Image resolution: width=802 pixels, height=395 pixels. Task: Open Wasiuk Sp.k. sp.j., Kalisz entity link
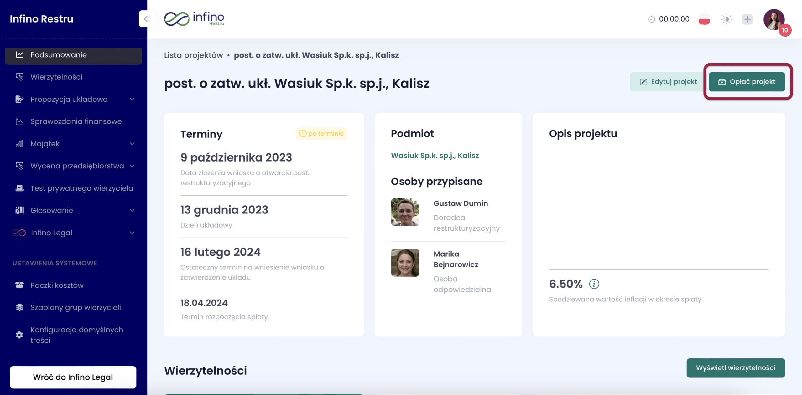coord(435,156)
